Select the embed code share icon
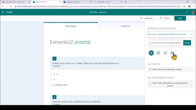 tap(165, 53)
